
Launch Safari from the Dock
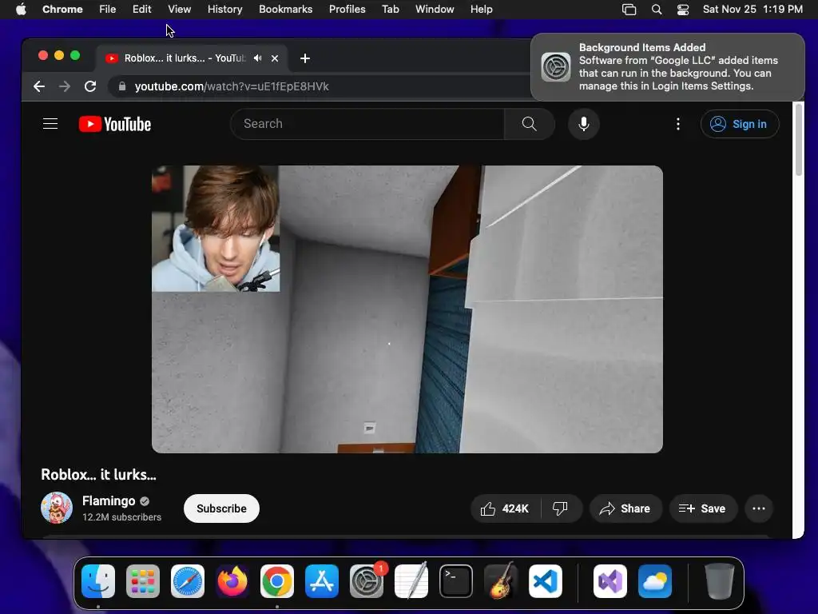pos(188,581)
